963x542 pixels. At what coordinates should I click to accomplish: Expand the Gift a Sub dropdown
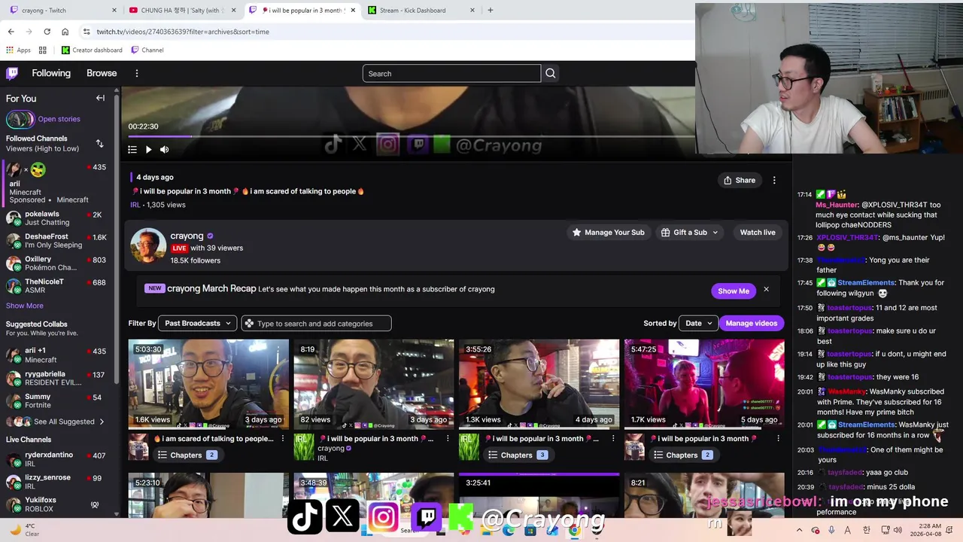point(690,233)
